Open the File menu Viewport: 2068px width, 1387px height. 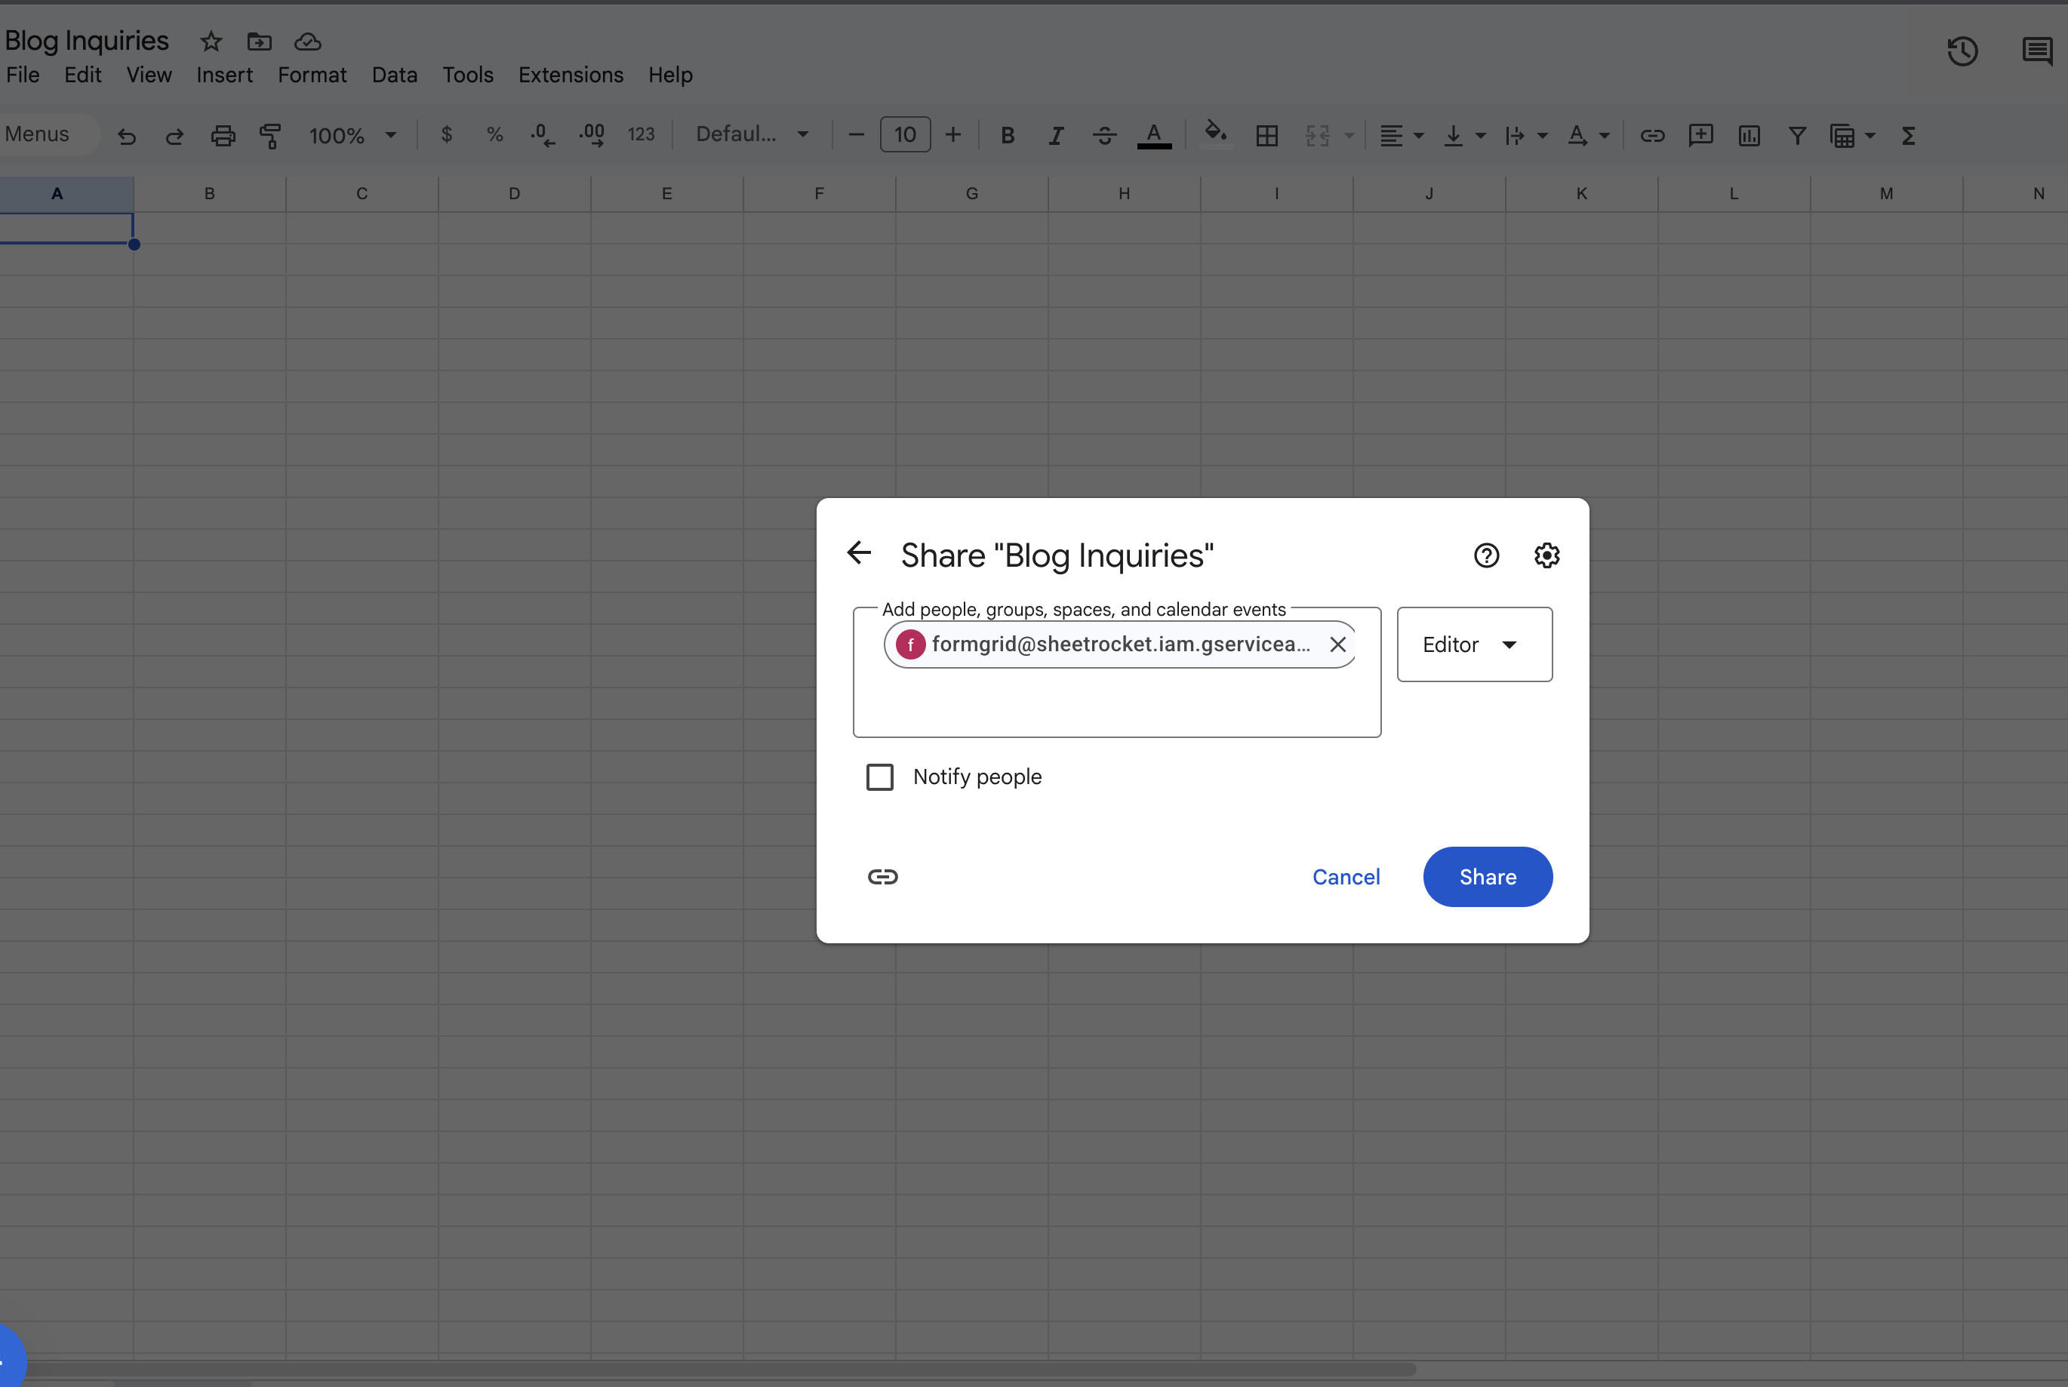23,75
